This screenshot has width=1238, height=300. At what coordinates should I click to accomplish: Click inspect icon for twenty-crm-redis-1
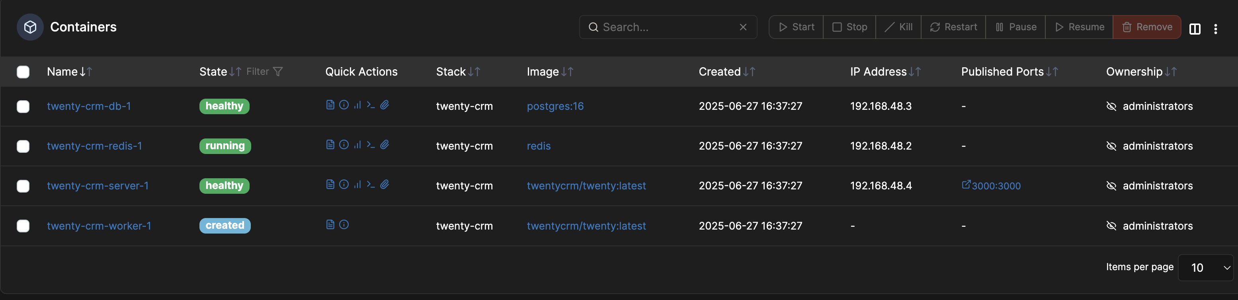point(344,144)
